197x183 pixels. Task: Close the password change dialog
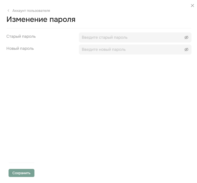tap(192, 6)
